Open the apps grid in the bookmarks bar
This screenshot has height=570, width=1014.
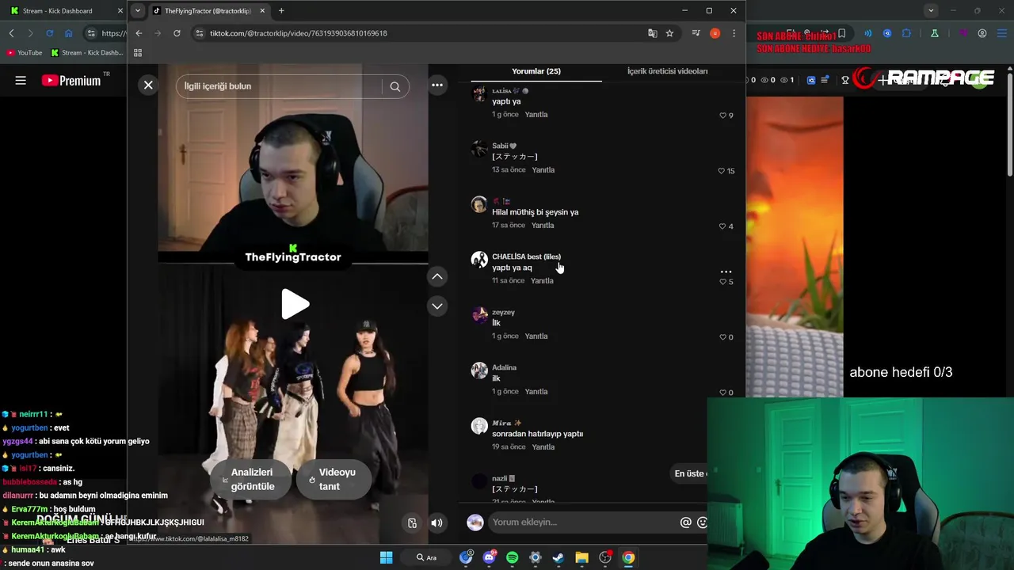(138, 53)
